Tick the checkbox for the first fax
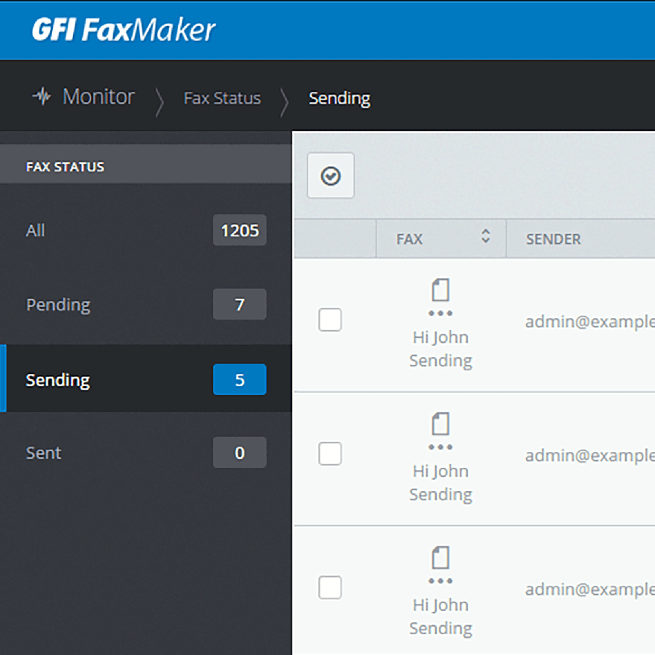 click(x=330, y=320)
